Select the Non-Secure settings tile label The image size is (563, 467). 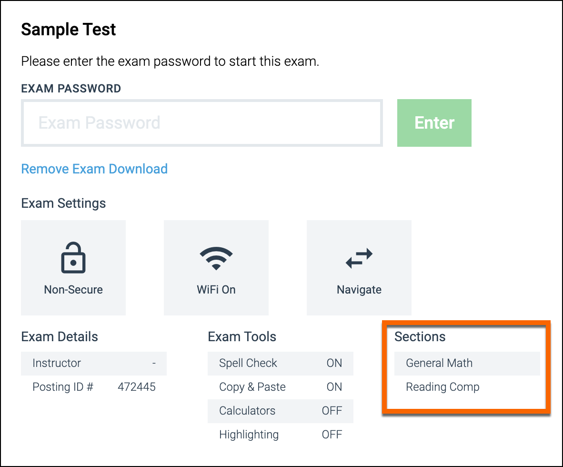[73, 290]
